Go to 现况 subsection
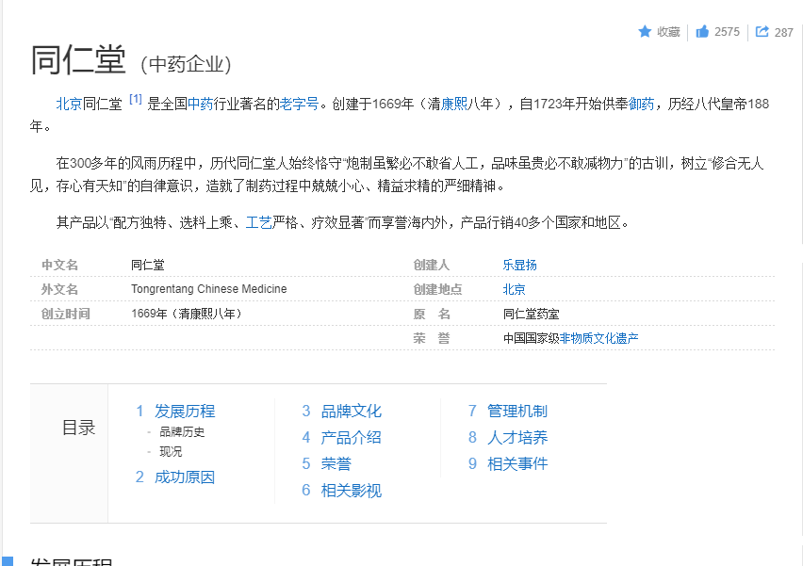The width and height of the screenshot is (803, 566). (x=171, y=452)
